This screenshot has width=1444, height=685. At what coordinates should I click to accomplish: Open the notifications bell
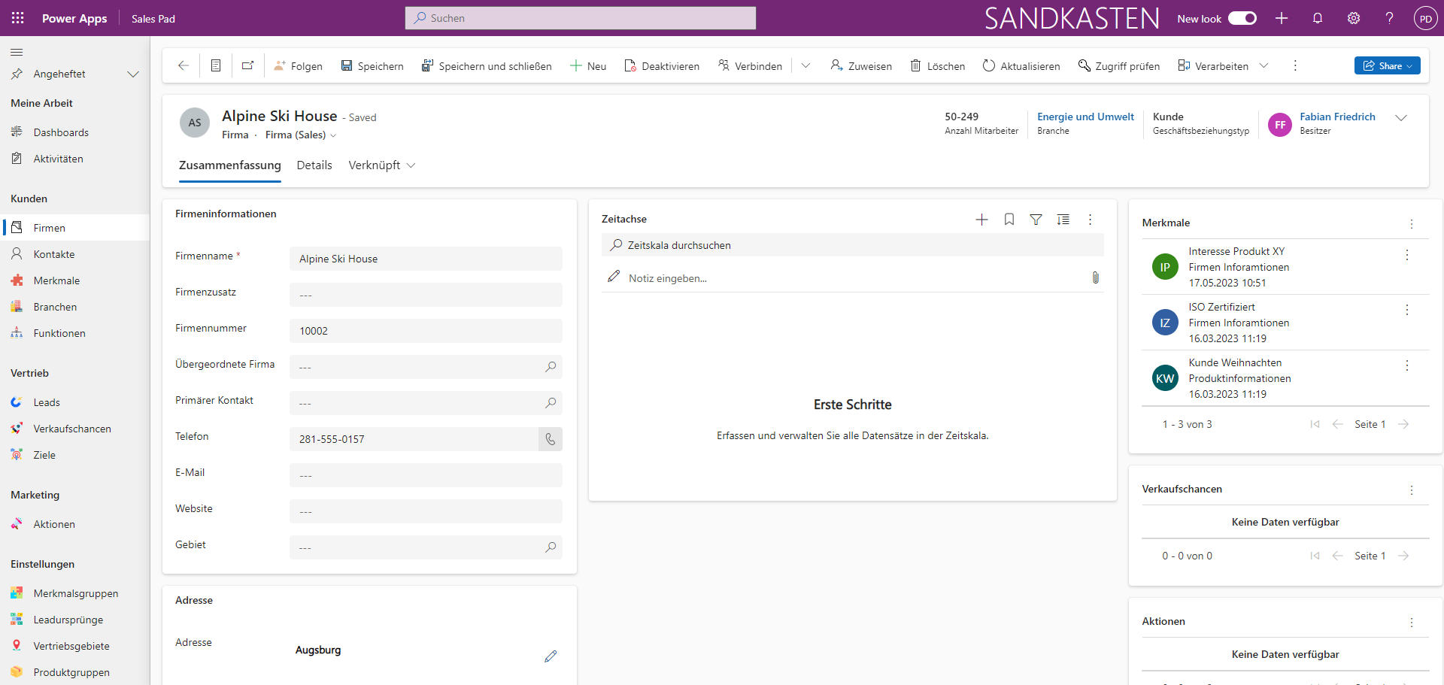pos(1318,18)
